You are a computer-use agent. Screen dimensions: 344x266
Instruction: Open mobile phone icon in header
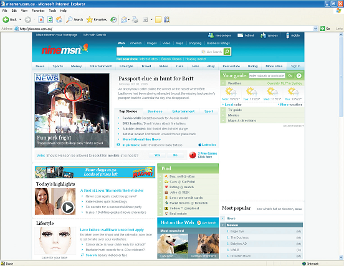click(287, 36)
